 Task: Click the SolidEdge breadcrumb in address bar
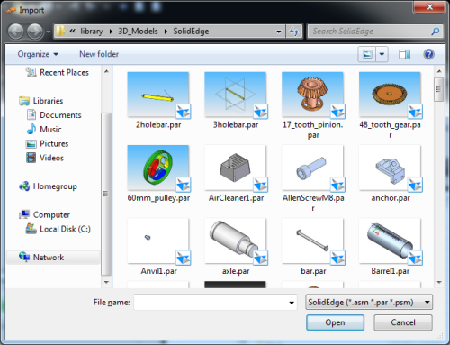(191, 32)
